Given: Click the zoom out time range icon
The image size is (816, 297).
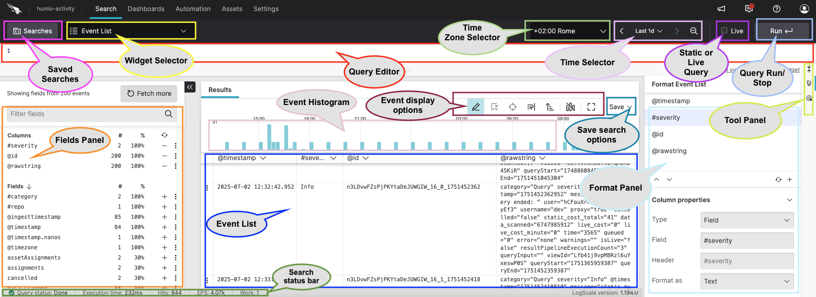Looking at the screenshot, I should pos(693,31).
